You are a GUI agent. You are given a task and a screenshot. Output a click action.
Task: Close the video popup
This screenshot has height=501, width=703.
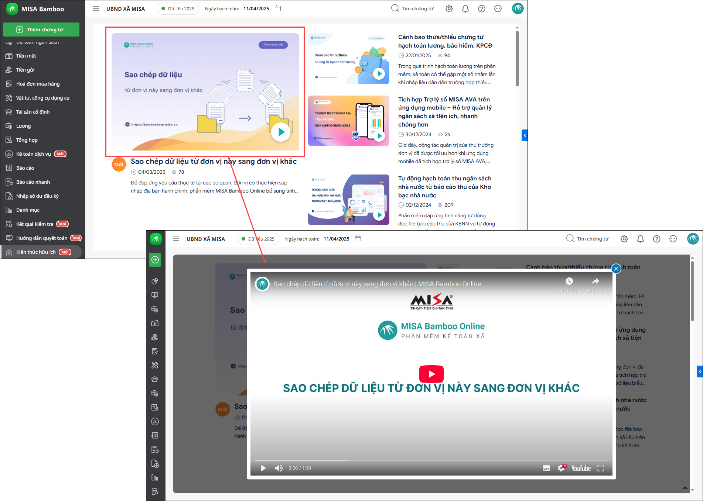pos(616,269)
